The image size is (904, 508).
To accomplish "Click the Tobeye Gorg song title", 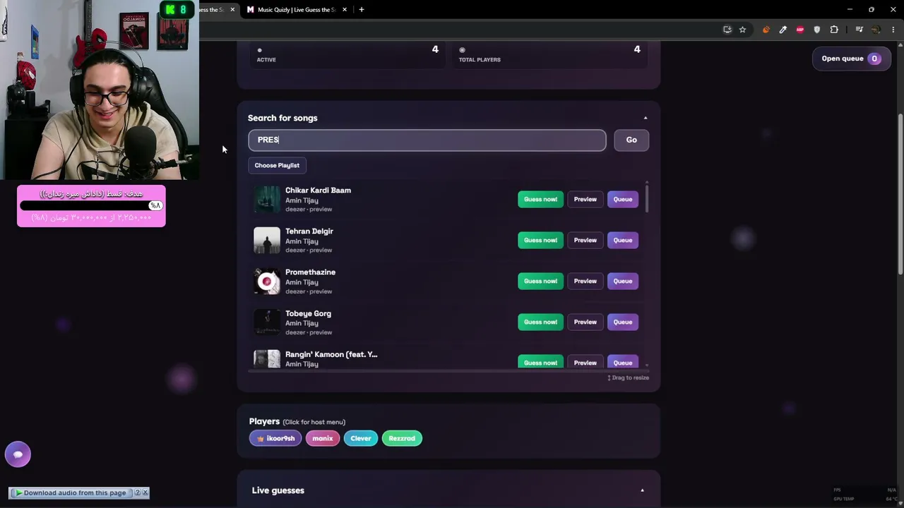I will [x=308, y=313].
